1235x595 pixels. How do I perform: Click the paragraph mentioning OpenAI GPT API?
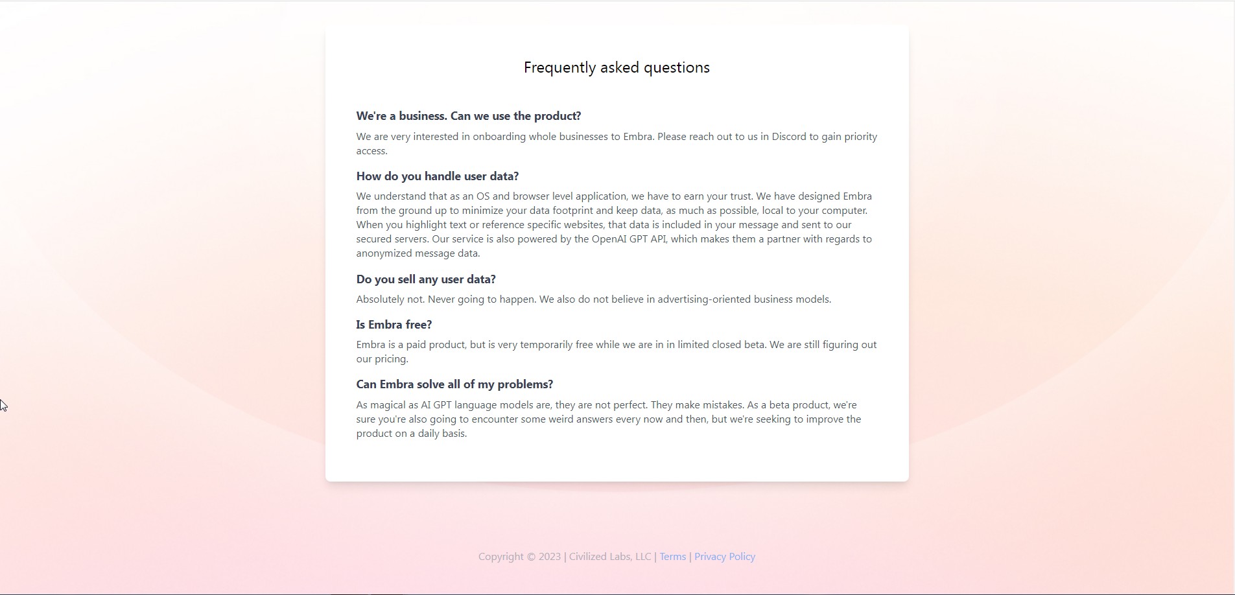coord(615,224)
